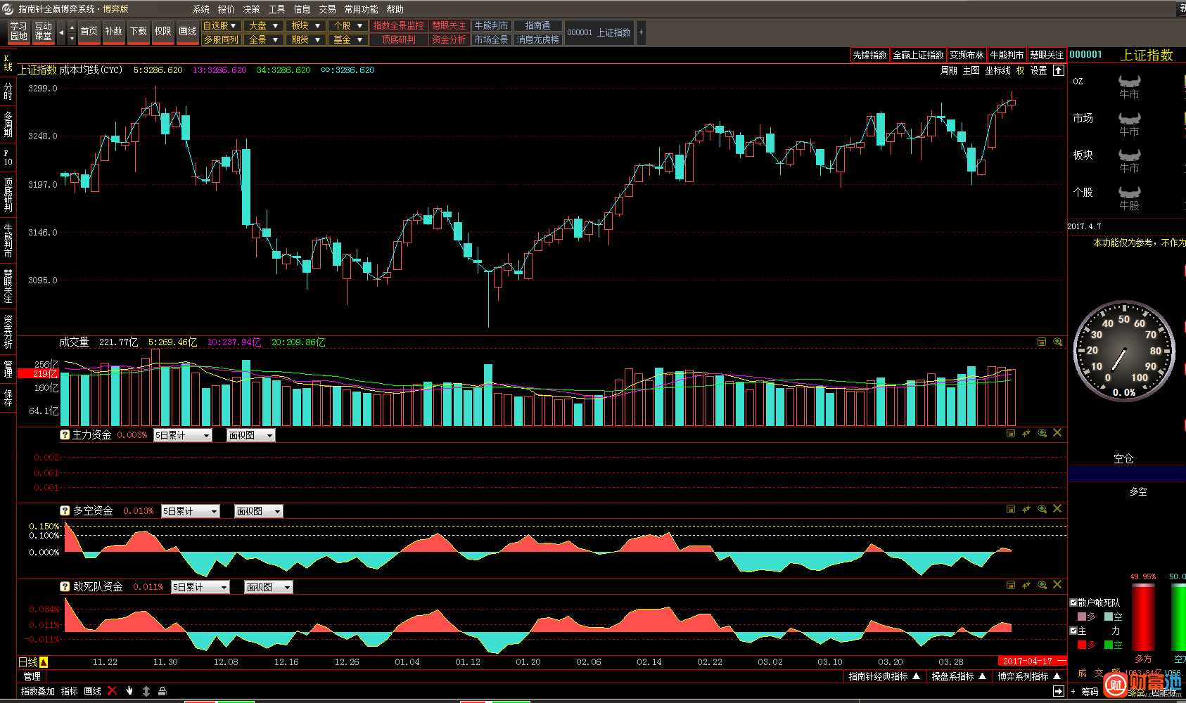
Task: Click the window icon in 多空资金 panel
Action: click(1011, 509)
